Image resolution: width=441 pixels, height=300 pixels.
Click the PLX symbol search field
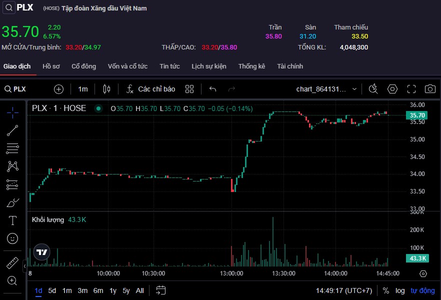click(20, 89)
